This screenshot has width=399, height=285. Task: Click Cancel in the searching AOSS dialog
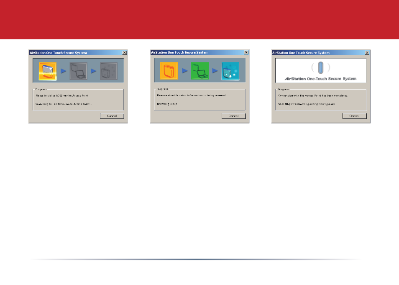pos(112,116)
